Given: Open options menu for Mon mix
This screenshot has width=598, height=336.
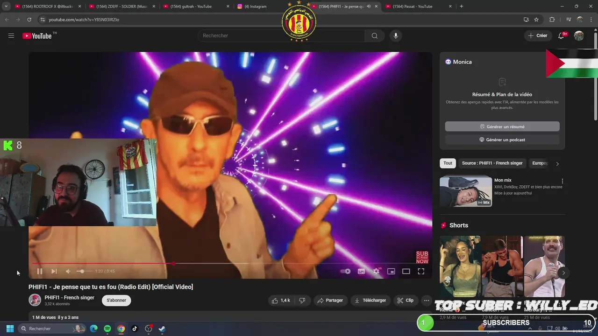Looking at the screenshot, I should [x=562, y=181].
